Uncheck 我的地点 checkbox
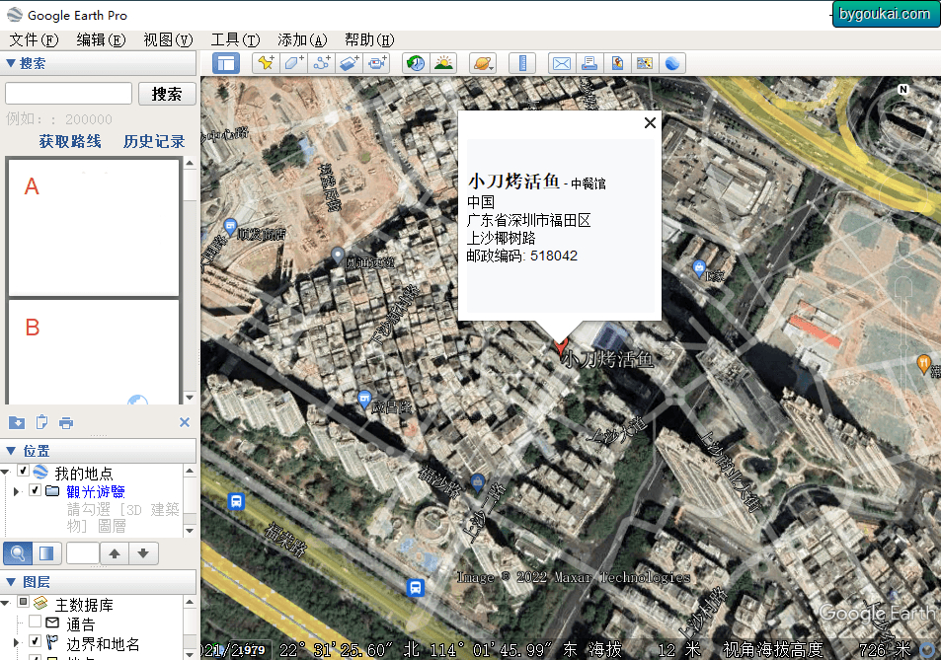The height and width of the screenshot is (660, 941). tap(24, 471)
